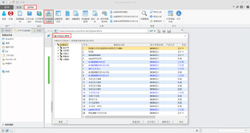
Task: Collapse the 全部设计 root tree node
Action: tap(56, 45)
